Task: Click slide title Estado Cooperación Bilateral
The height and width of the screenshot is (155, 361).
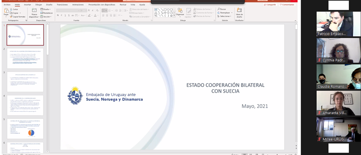Action: click(225, 88)
